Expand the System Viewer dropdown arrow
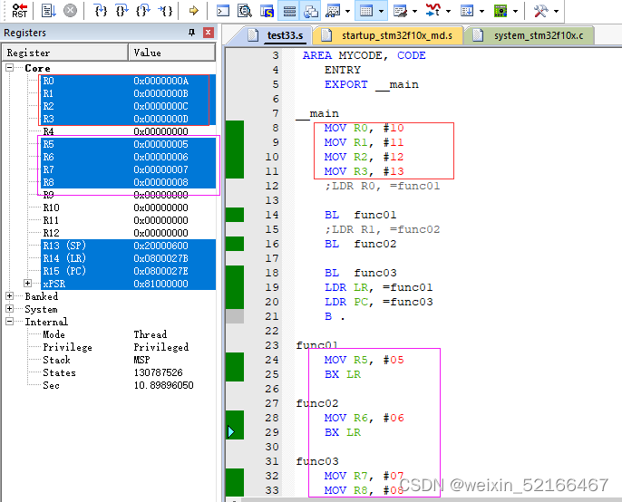Viewport: 622px width, 502px height. coord(515,11)
